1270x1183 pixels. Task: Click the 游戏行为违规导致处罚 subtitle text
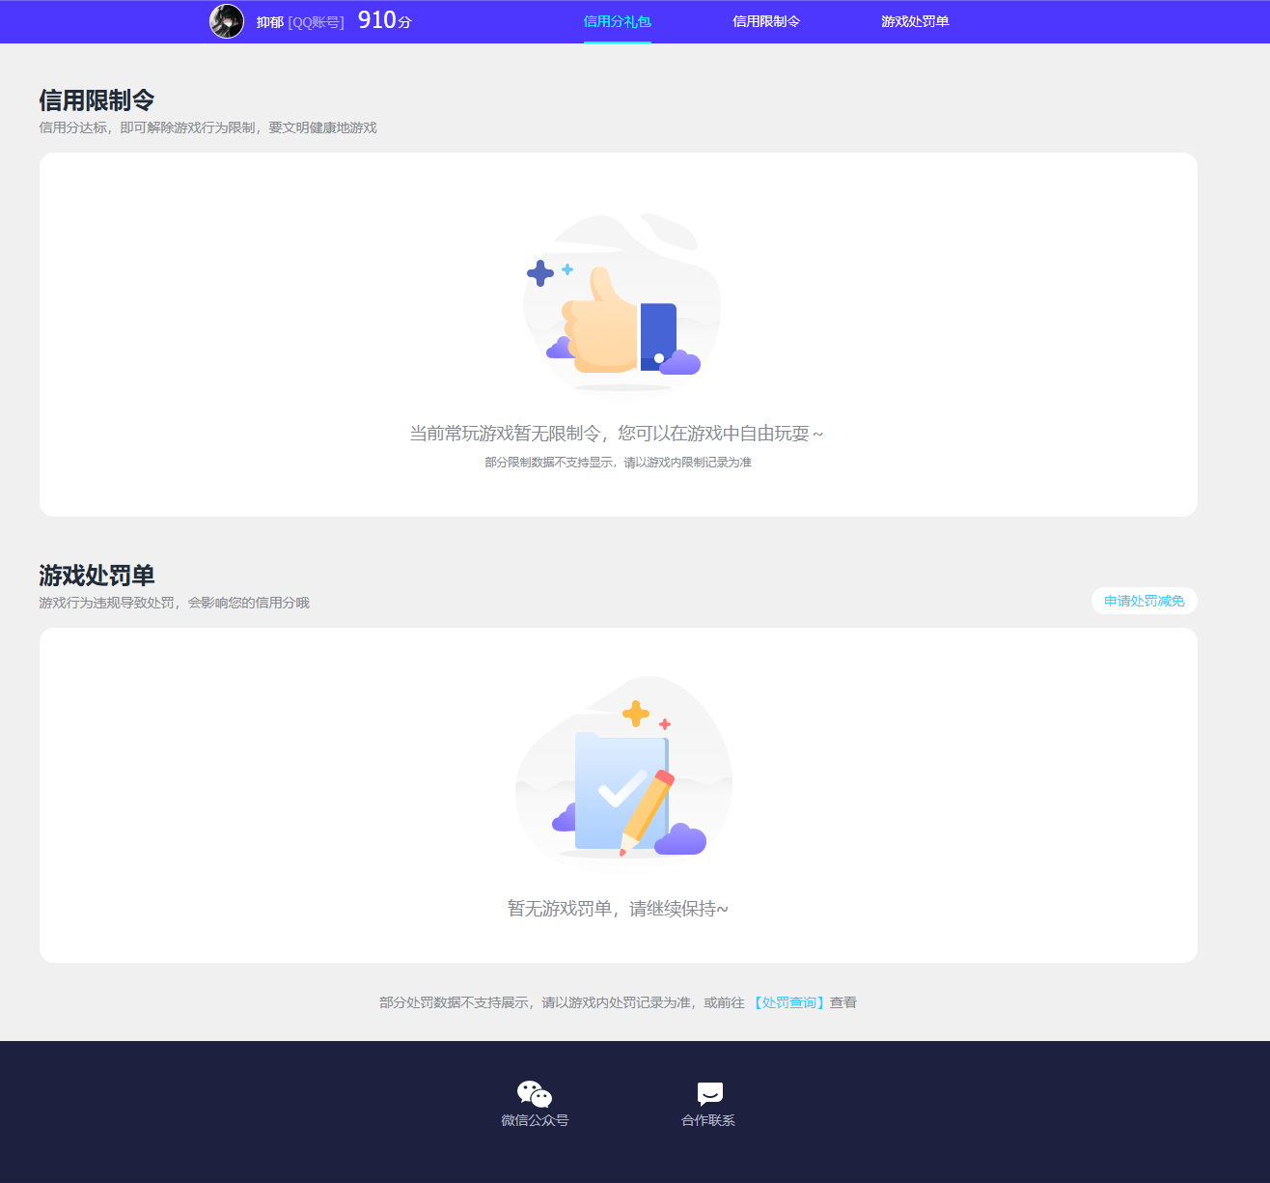coord(174,603)
